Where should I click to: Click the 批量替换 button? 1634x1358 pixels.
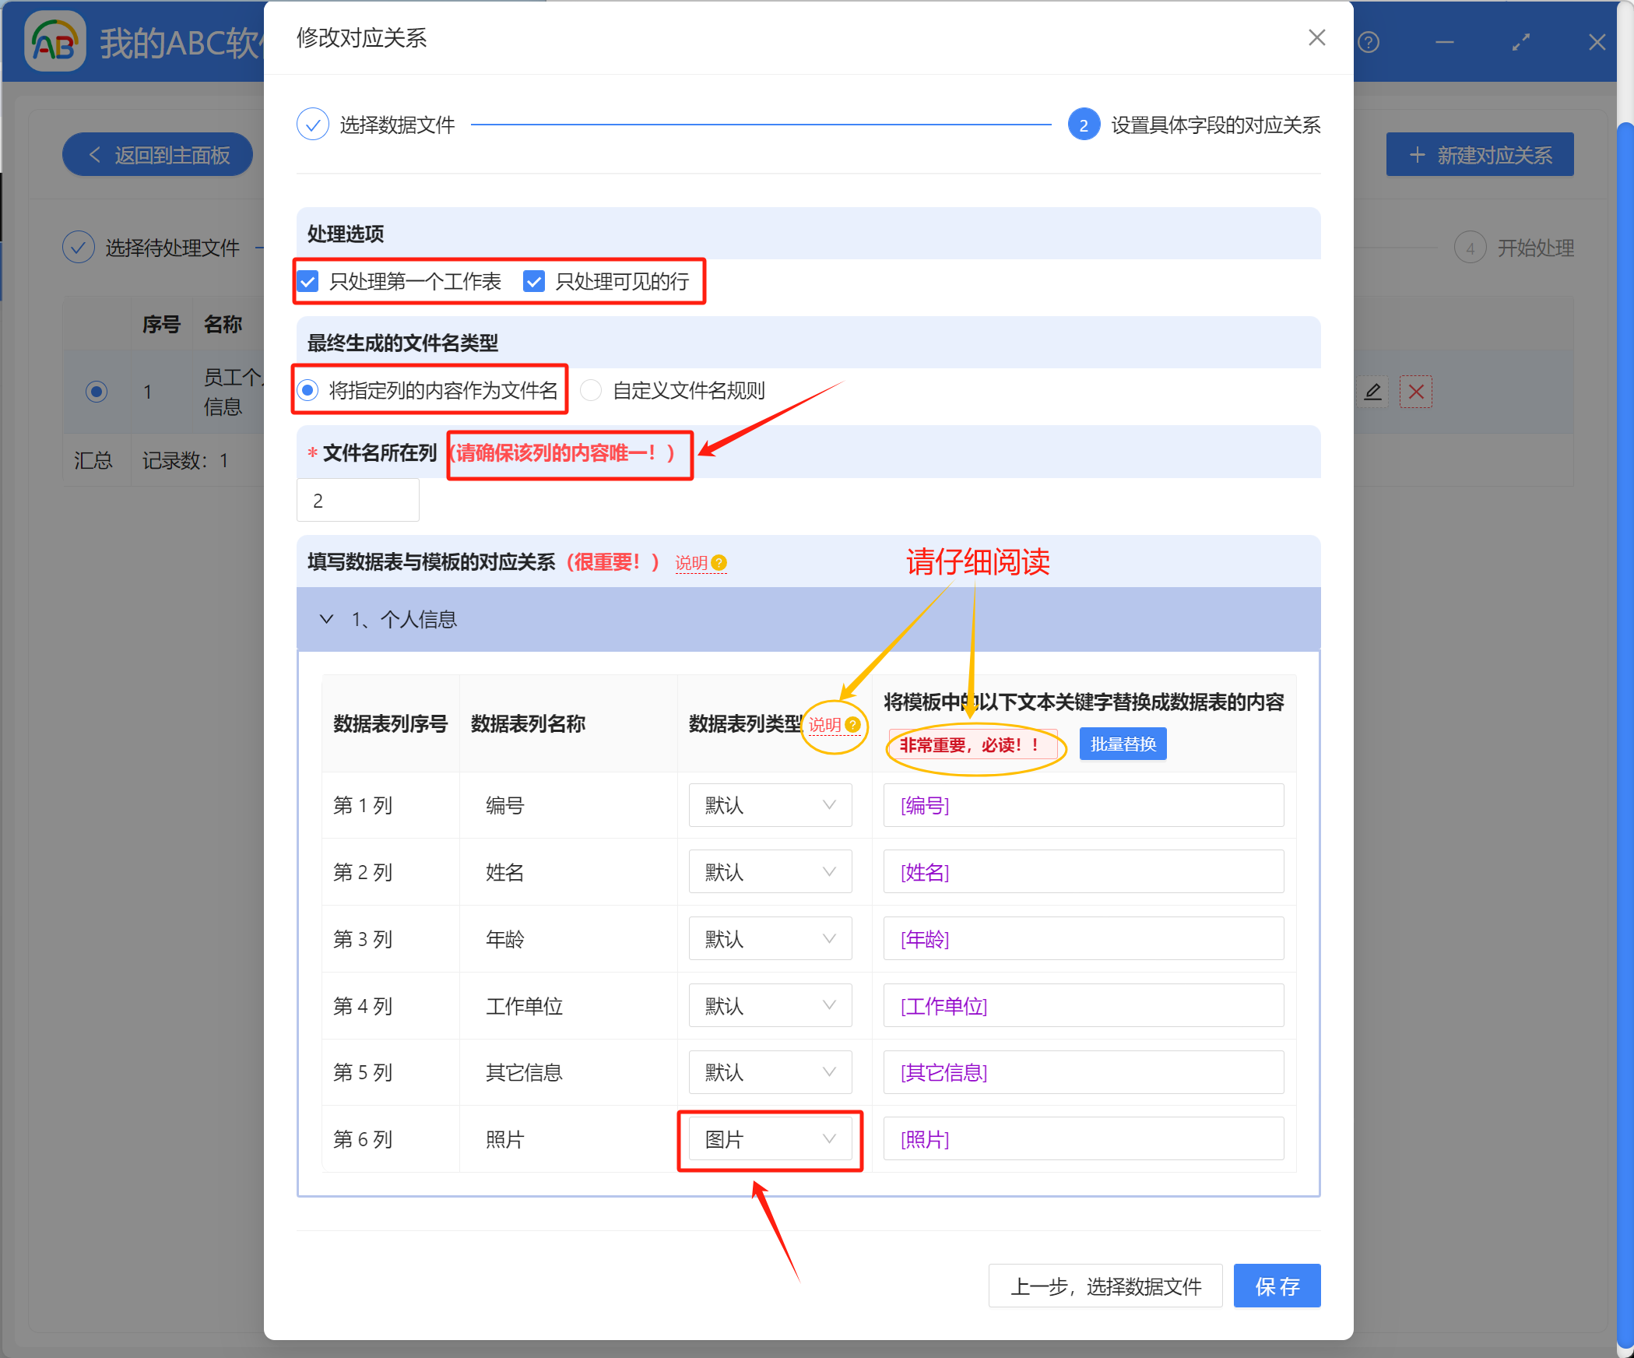pyautogui.click(x=1123, y=743)
